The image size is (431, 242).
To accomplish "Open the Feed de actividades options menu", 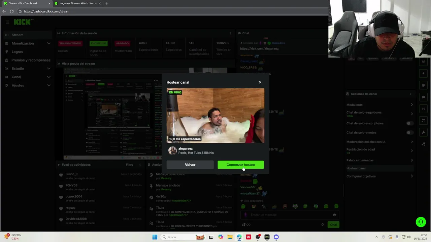I will point(140,165).
